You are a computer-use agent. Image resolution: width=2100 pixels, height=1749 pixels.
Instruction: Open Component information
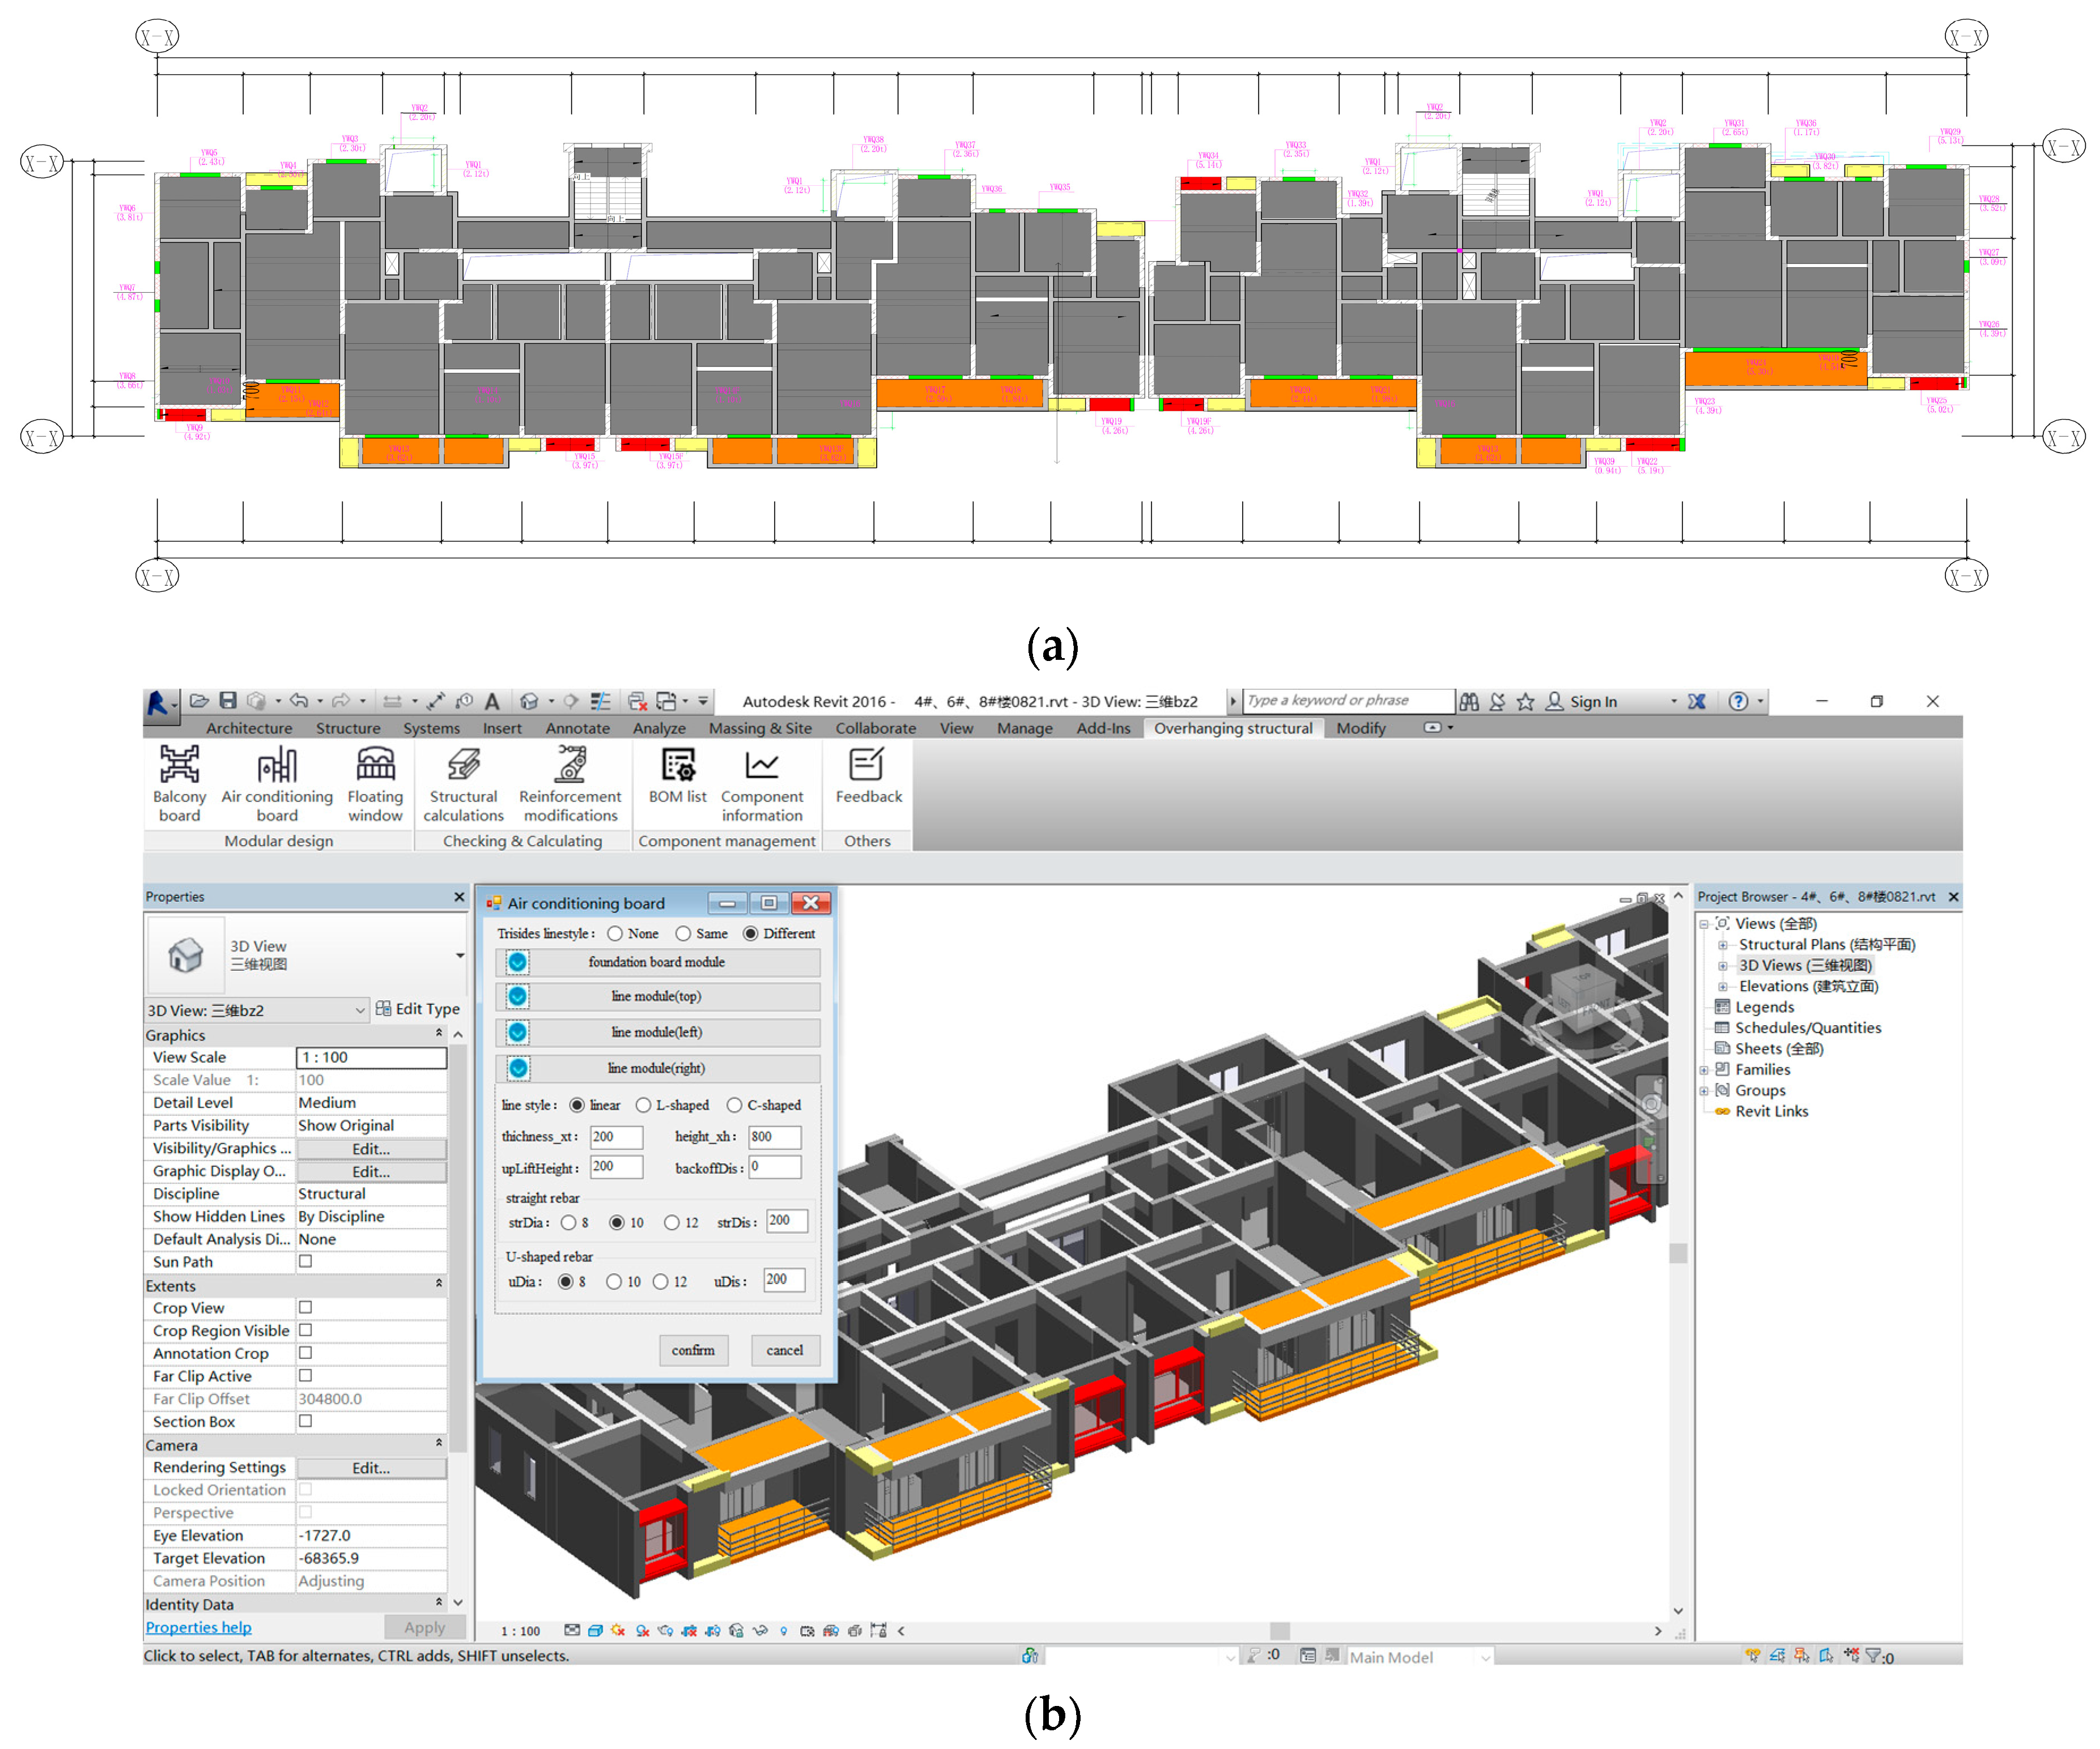click(x=763, y=783)
